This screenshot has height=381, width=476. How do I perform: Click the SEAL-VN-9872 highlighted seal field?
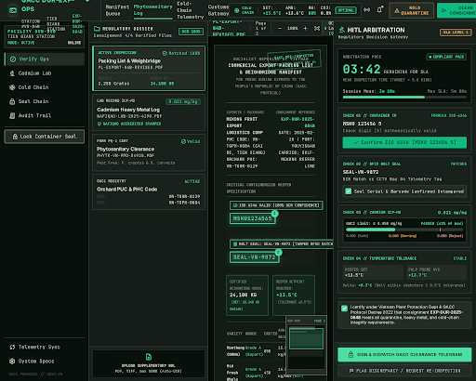click(x=254, y=257)
